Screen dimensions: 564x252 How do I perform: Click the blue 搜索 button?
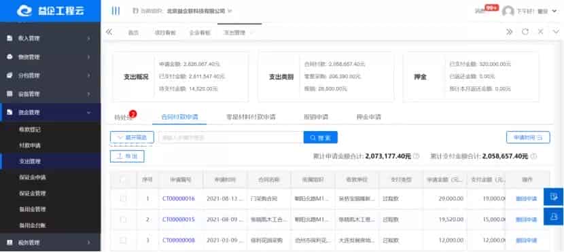pyautogui.click(x=321, y=137)
